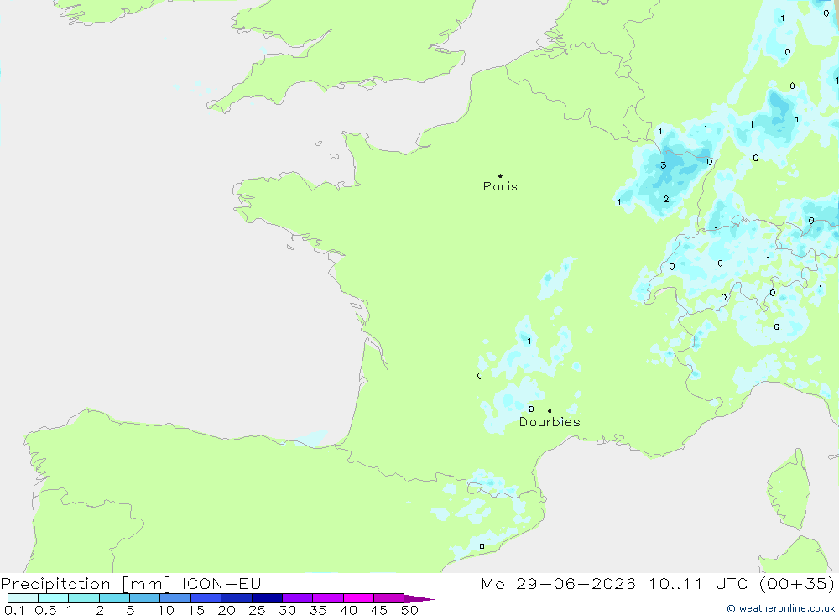
Task: Click the 'Mo 29-06-2026' date text
Action: point(558,583)
